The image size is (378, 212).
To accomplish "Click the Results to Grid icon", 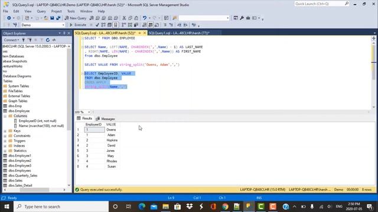I will tap(151, 25).
